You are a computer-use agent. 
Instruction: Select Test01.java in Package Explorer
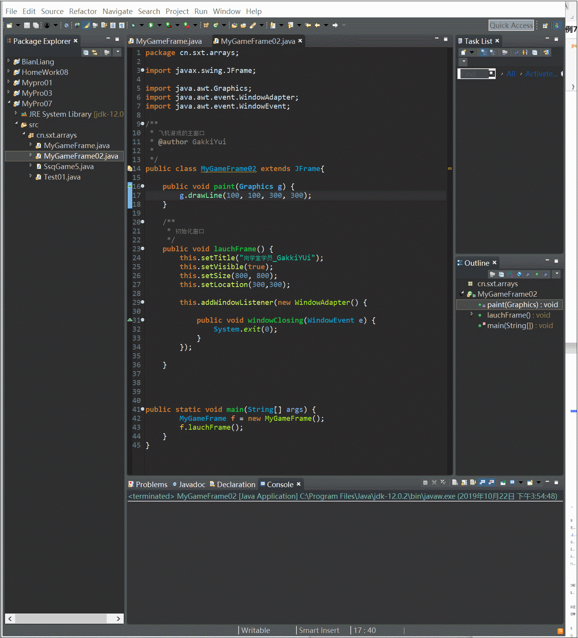coord(62,177)
